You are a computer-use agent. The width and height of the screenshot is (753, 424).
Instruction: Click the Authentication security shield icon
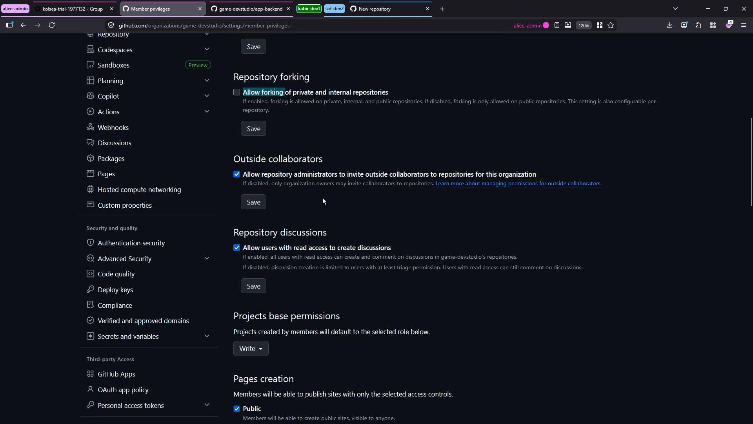[90, 243]
